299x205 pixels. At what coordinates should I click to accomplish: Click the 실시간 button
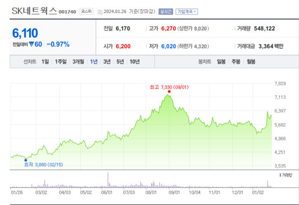[166, 12]
